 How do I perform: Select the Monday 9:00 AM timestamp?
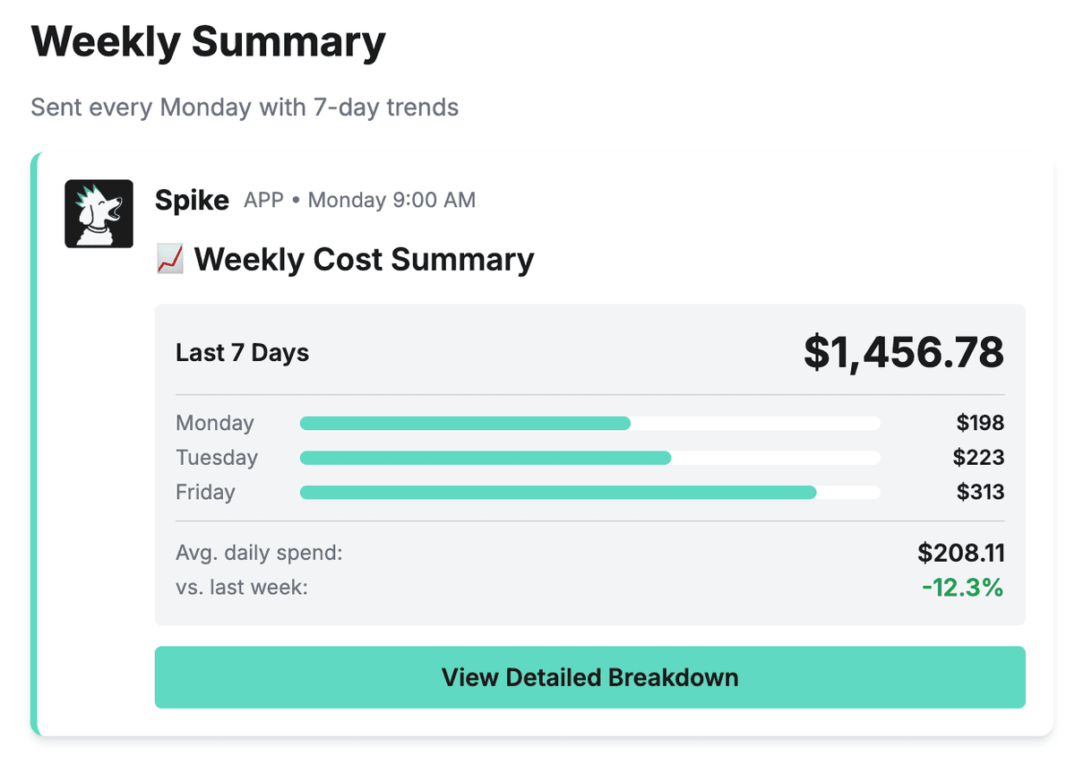[391, 201]
